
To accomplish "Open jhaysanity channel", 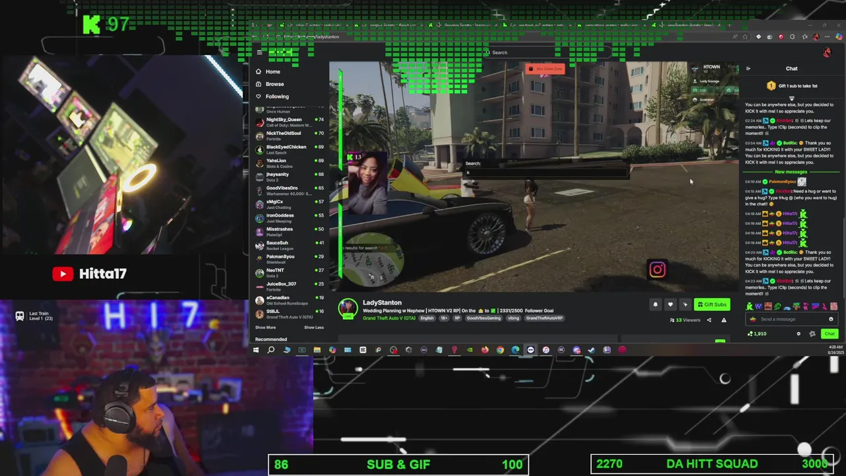I will (x=289, y=177).
